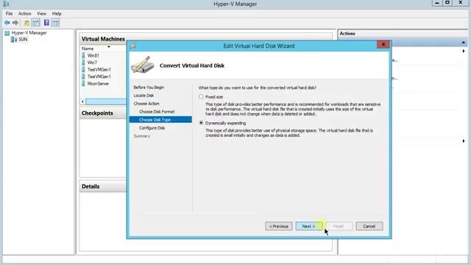Go to the Before You Begin step
The height and width of the screenshot is (265, 471).
coord(149,88)
